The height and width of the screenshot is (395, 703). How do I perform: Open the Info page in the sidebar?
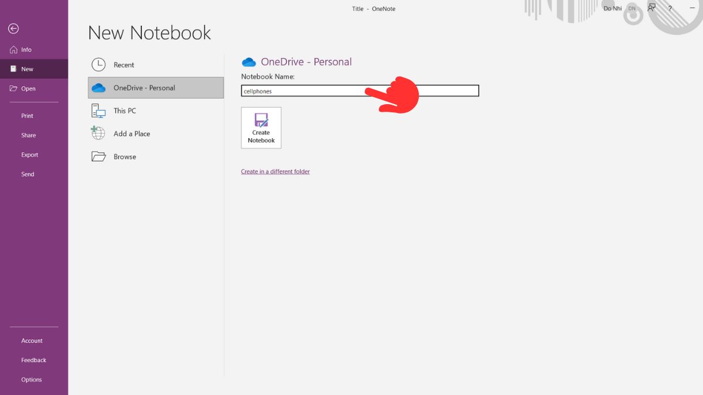coord(34,50)
